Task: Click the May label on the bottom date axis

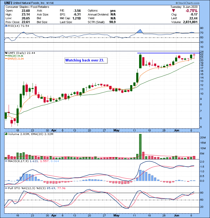Action: 117,215
